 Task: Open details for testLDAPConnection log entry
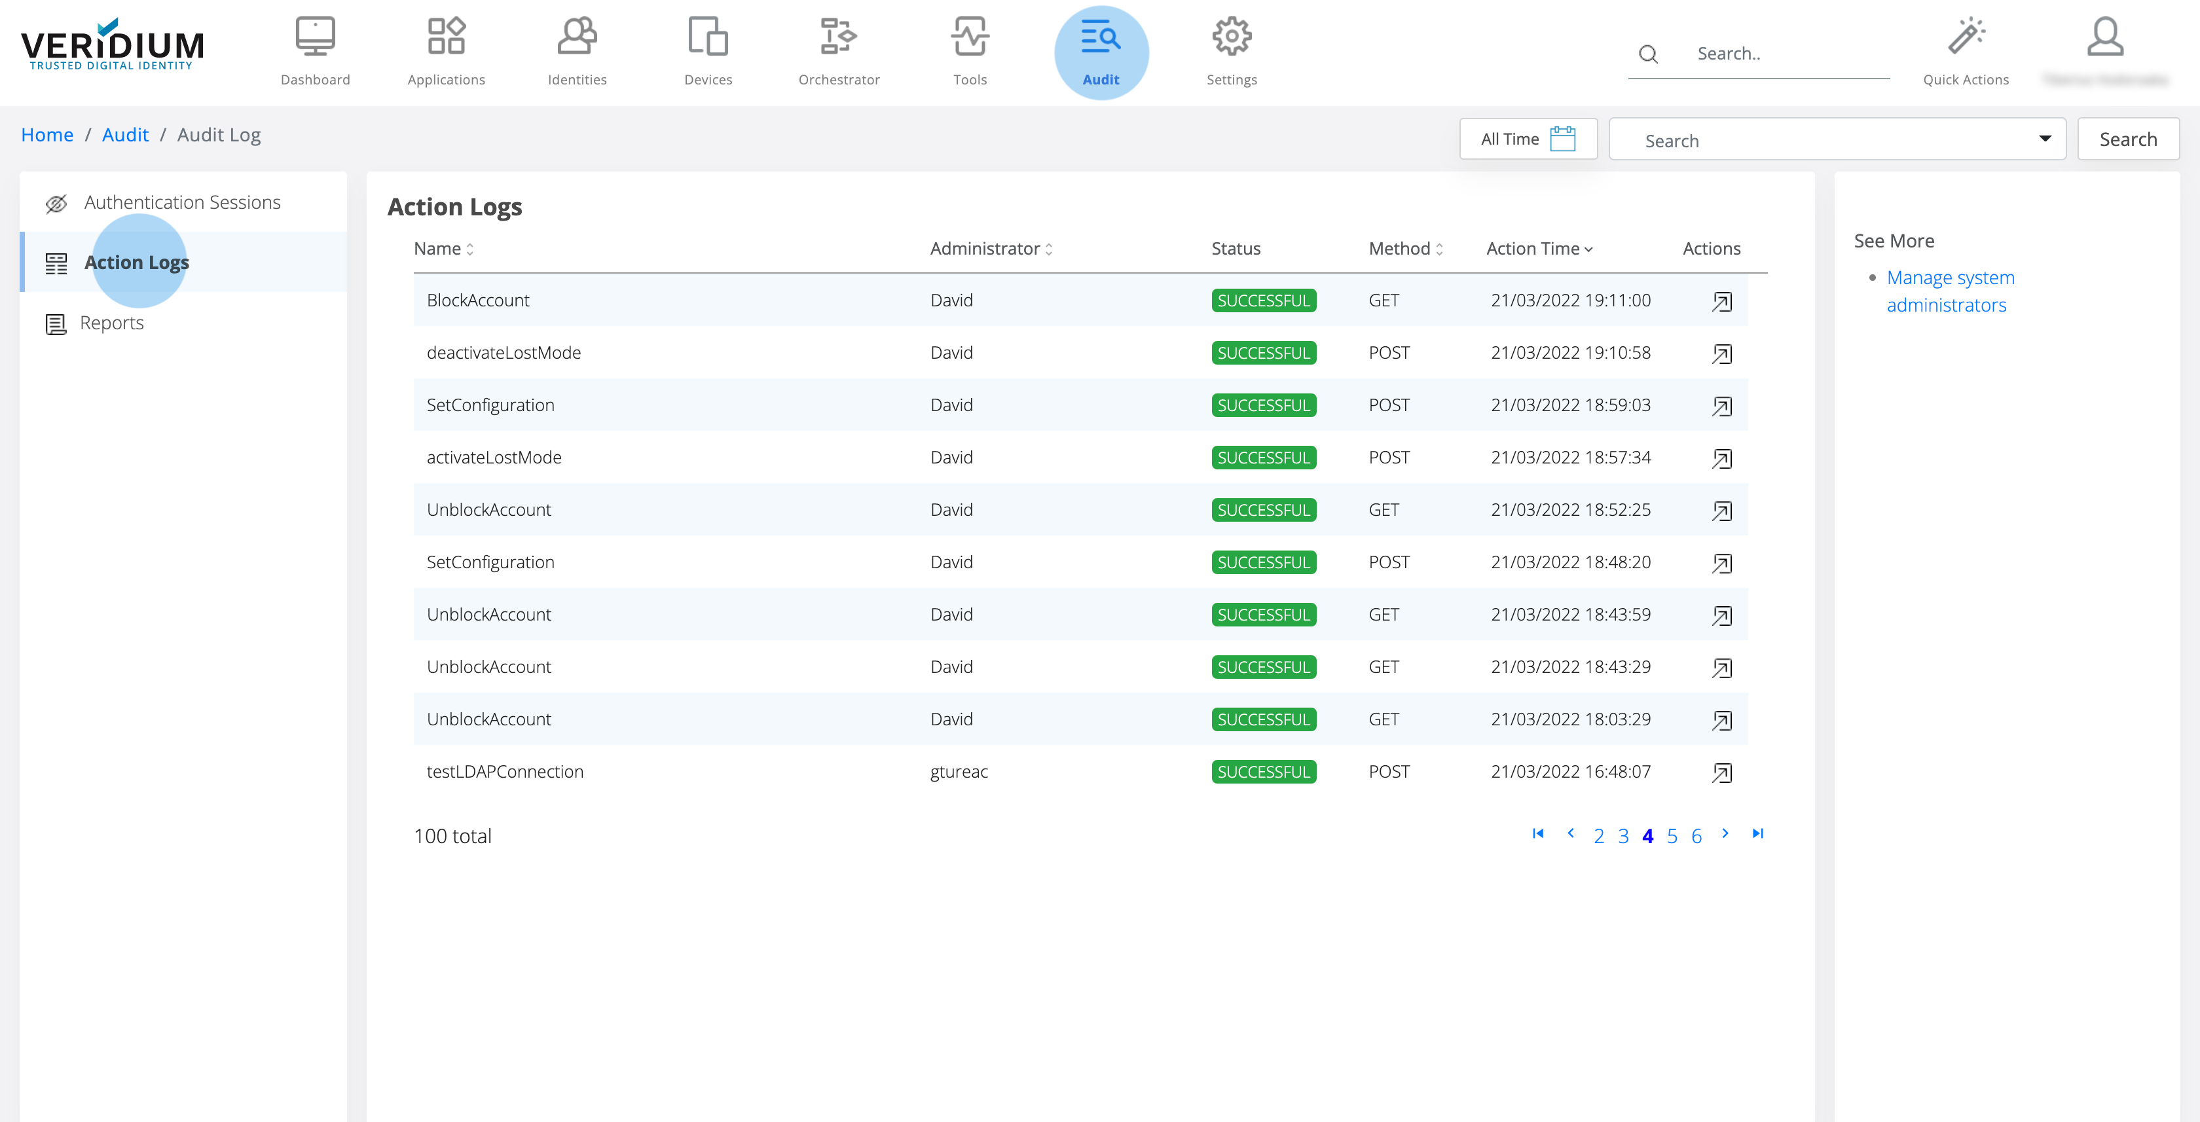(x=1721, y=772)
